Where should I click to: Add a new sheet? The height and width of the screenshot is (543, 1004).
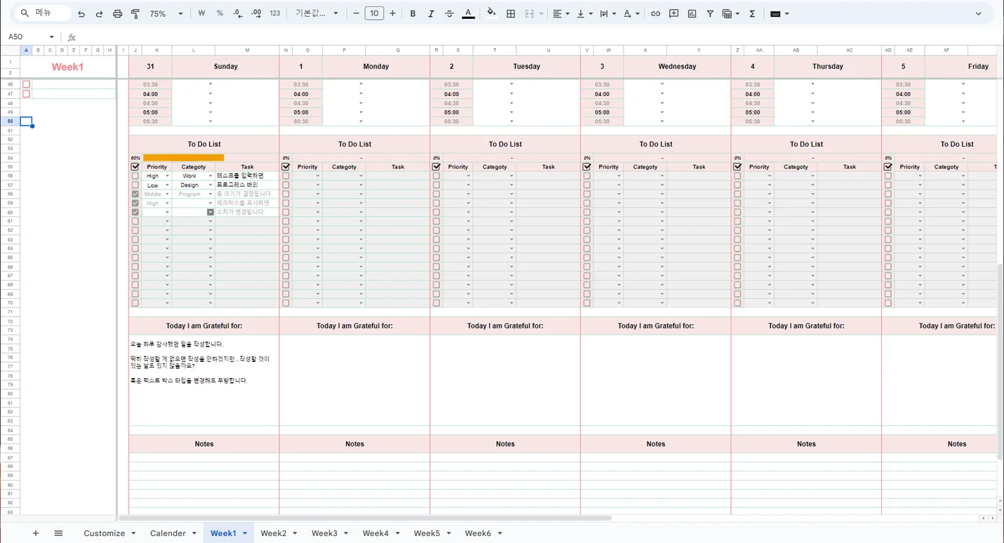(x=36, y=533)
